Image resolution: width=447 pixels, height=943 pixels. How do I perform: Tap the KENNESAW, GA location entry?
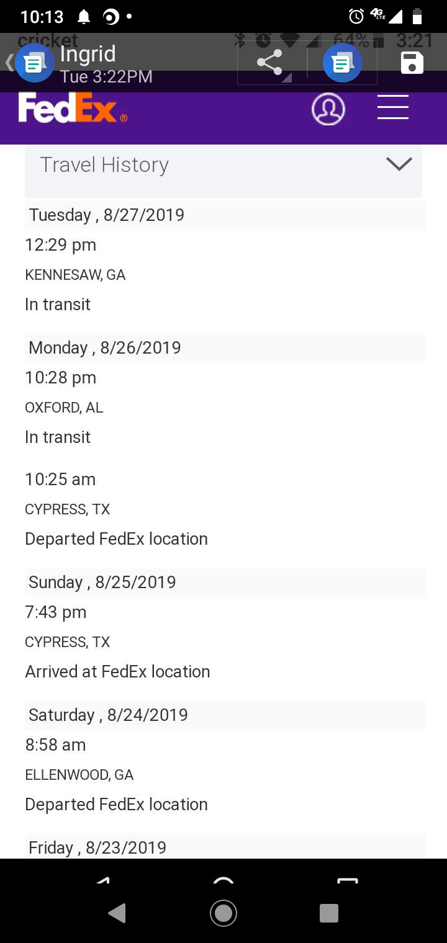(75, 275)
